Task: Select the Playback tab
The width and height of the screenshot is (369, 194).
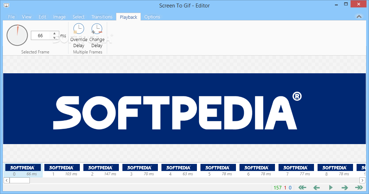Action: pos(128,17)
